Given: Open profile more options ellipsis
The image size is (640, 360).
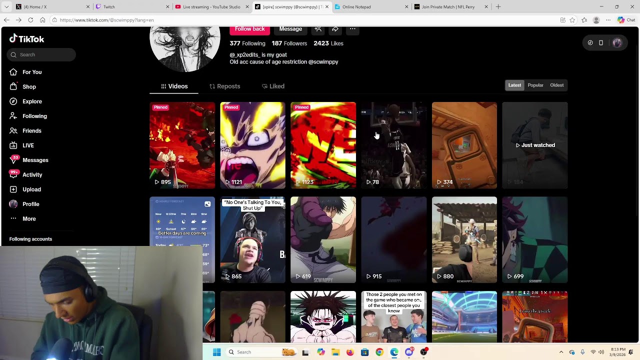Looking at the screenshot, I should 352,29.
